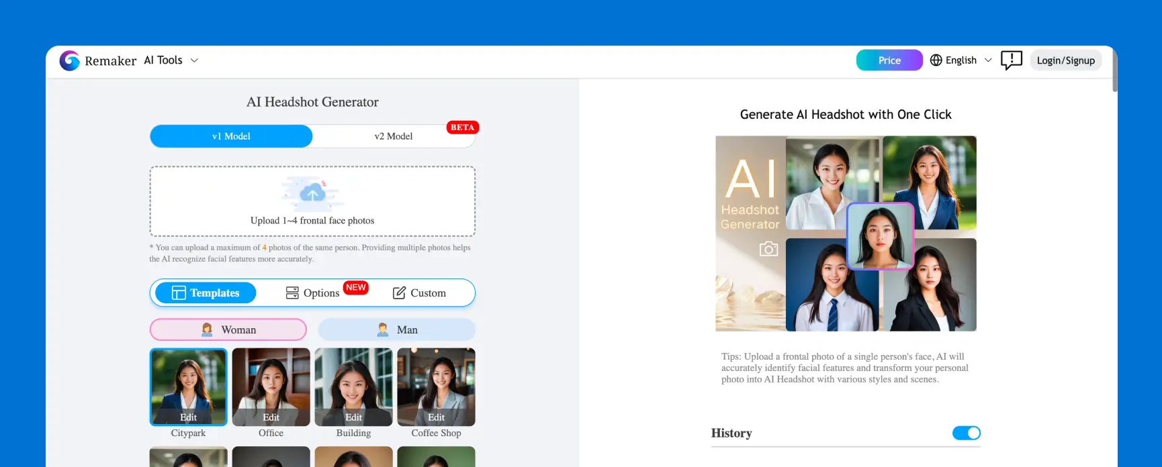This screenshot has width=1162, height=467.
Task: Click Edit on the Building template
Action: coord(354,417)
